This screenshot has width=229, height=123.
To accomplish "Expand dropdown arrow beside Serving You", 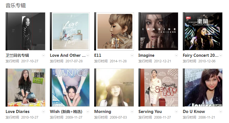I will pos(176,112).
